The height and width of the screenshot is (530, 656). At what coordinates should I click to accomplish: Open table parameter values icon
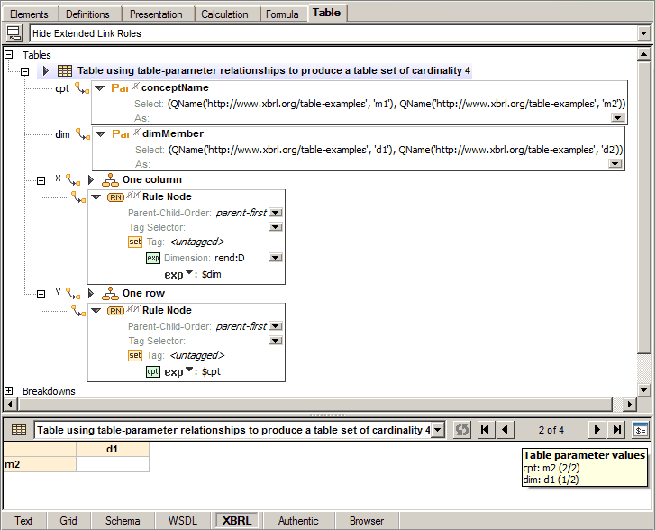click(641, 430)
